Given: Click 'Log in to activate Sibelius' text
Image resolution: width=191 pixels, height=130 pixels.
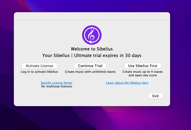Looking at the screenshot, I should 39,72.
